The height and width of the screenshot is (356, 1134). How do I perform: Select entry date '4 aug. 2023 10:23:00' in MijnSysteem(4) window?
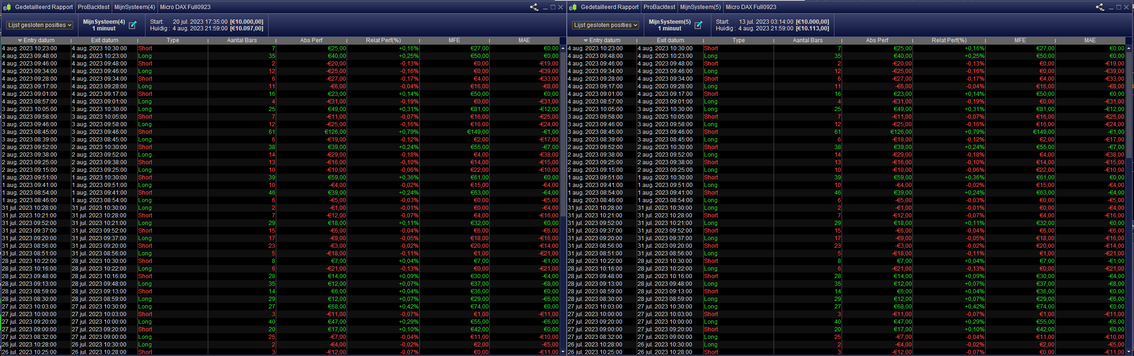pos(29,48)
